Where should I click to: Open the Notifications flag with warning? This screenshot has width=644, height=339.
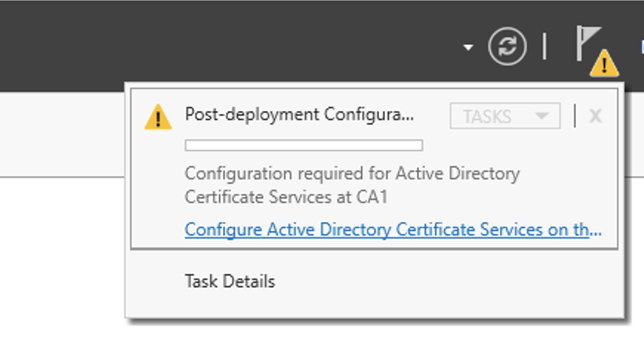(x=597, y=51)
